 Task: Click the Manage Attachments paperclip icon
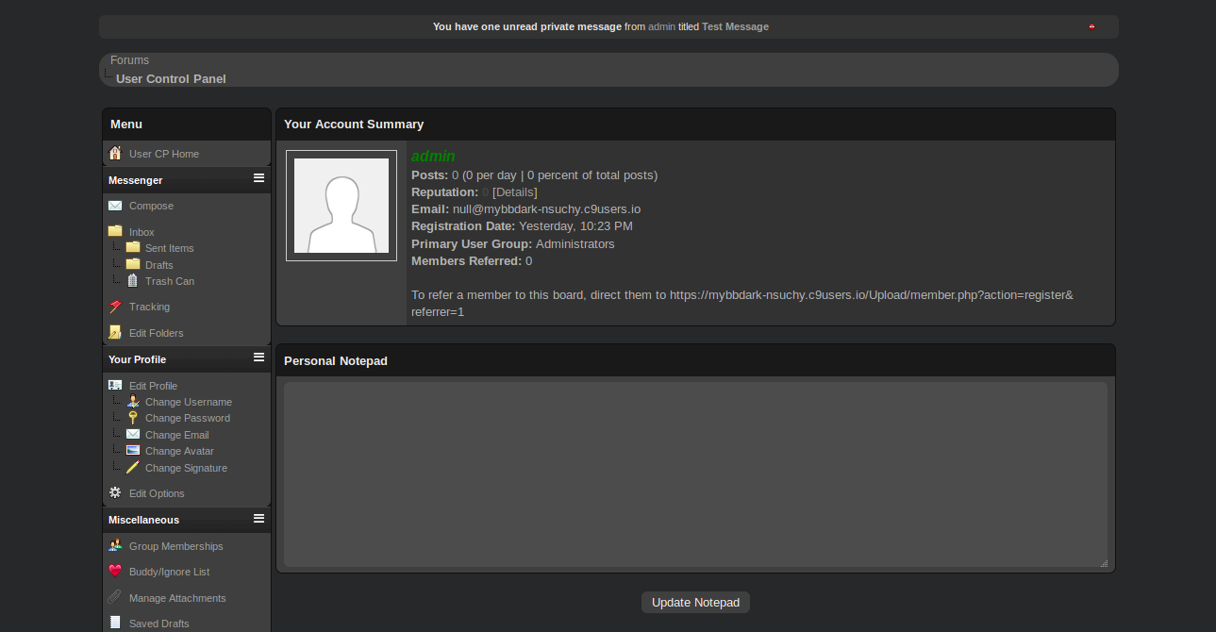(x=115, y=597)
